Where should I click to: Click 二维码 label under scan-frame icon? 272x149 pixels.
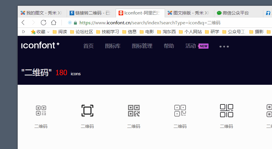[x=88, y=126]
